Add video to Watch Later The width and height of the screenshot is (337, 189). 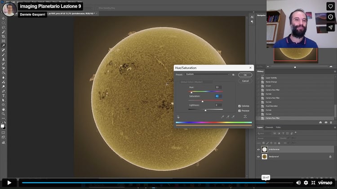point(330,17)
